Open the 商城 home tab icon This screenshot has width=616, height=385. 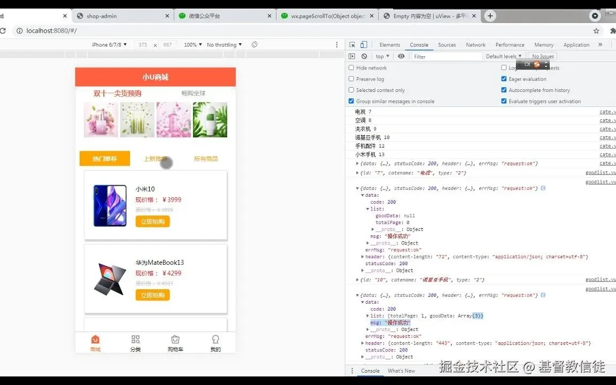(x=95, y=340)
